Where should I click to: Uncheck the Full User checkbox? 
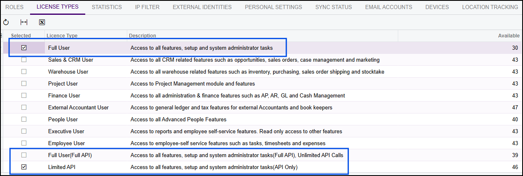pyautogui.click(x=24, y=48)
